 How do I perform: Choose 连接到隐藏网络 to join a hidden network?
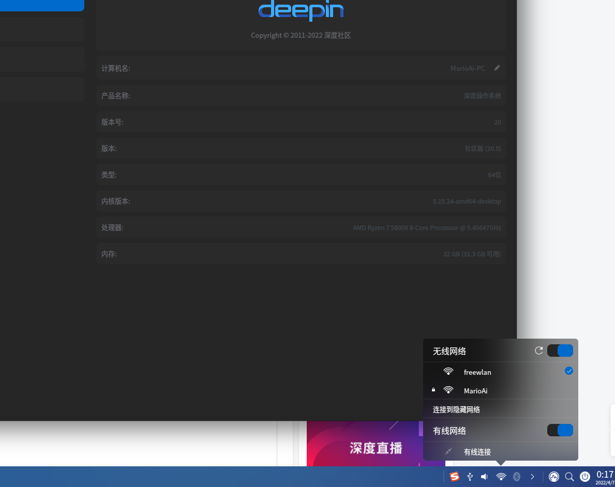tap(501, 409)
